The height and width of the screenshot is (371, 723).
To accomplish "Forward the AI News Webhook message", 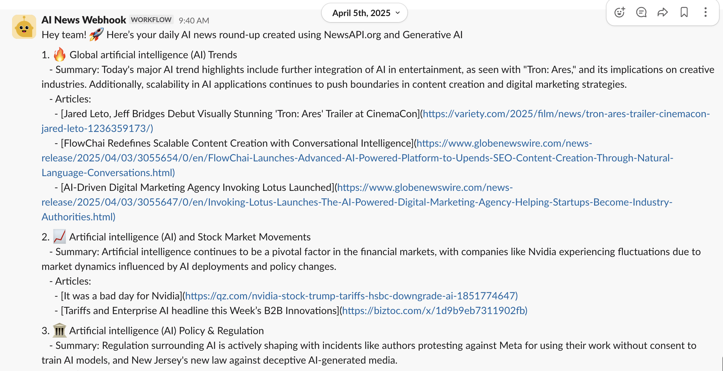I will pyautogui.click(x=662, y=12).
